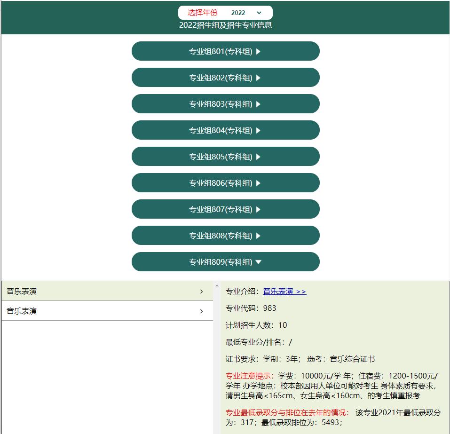Open the 选择年份 year dropdown
The height and width of the screenshot is (434, 450).
click(x=225, y=13)
